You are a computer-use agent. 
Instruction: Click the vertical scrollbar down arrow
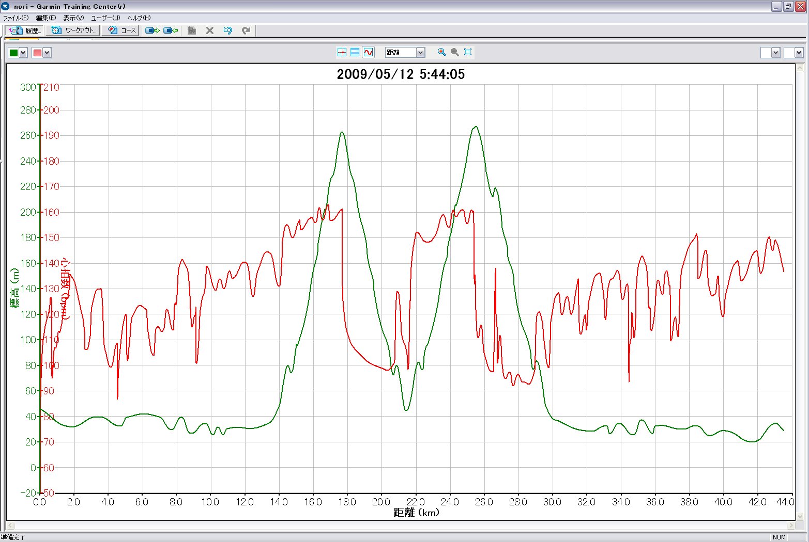tap(800, 516)
